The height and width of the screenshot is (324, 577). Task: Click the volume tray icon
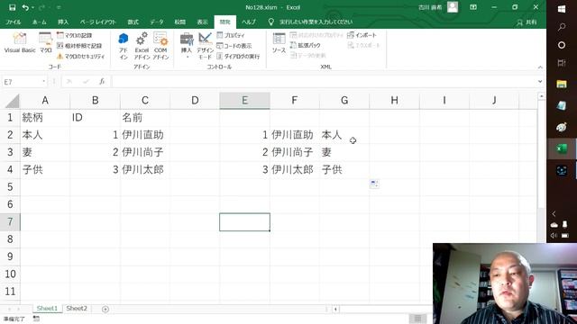coord(554,236)
